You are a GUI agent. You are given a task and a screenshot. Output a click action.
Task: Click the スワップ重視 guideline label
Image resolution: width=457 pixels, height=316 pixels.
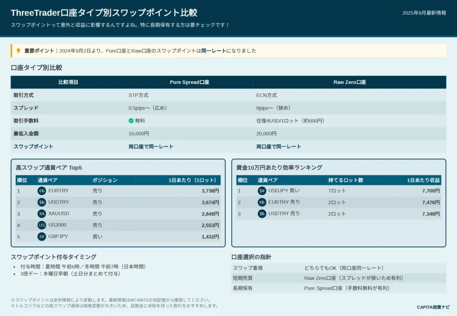248,268
